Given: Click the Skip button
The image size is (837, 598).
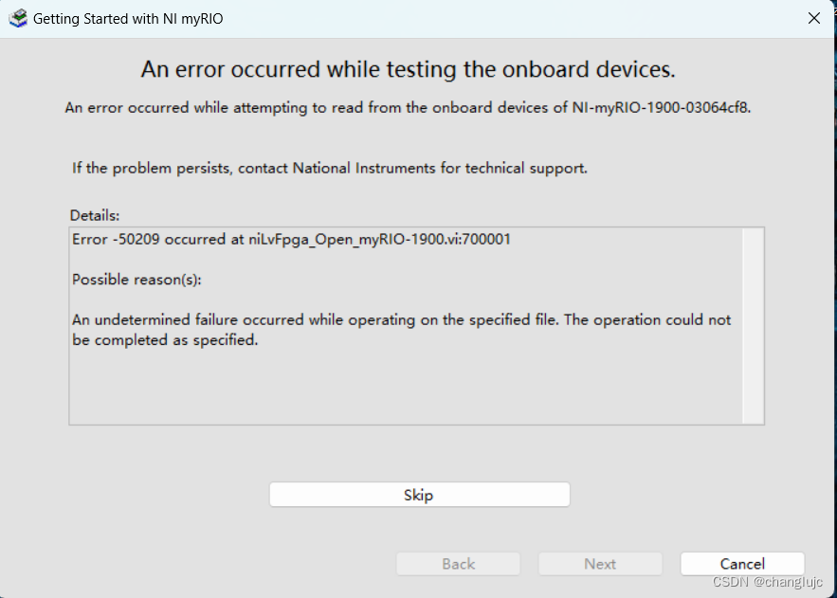Looking at the screenshot, I should [420, 495].
